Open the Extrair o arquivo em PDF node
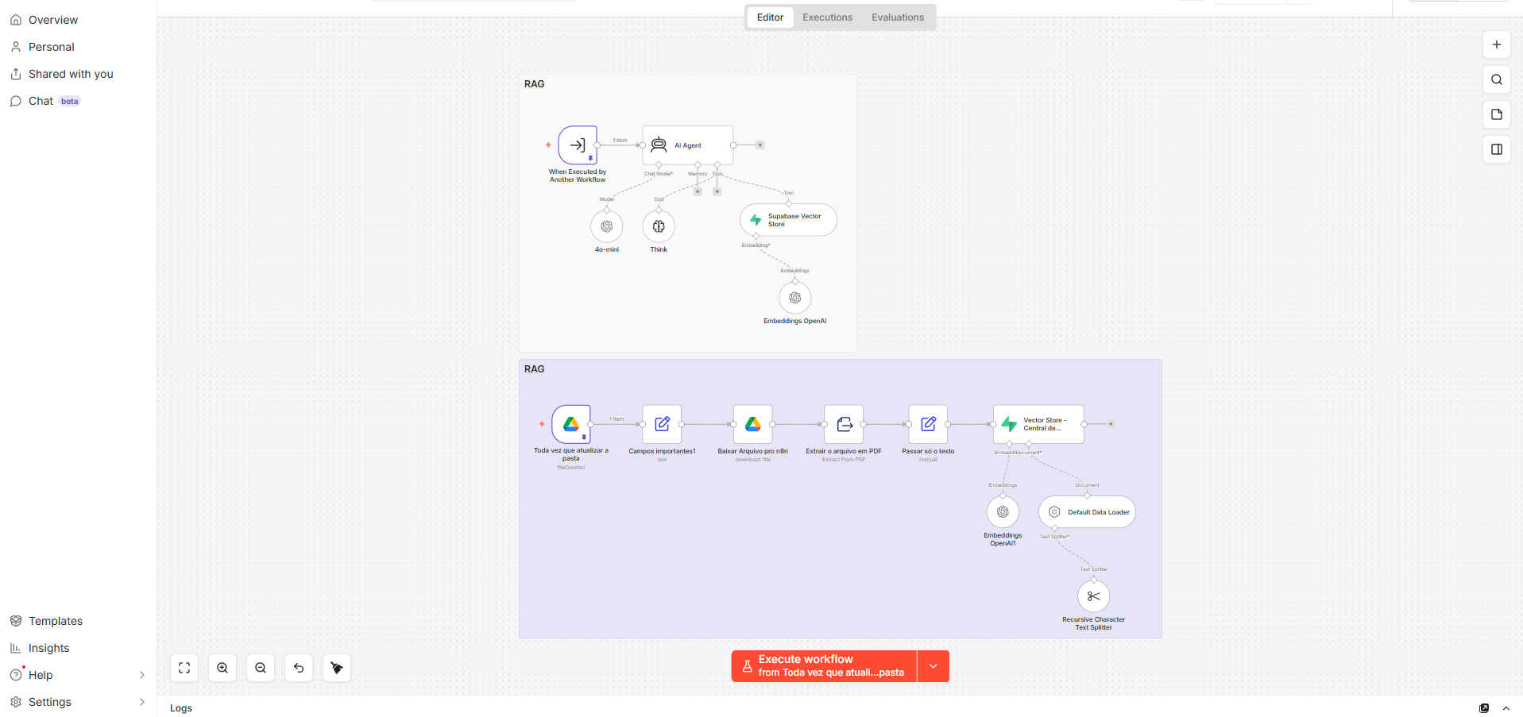 tap(844, 424)
